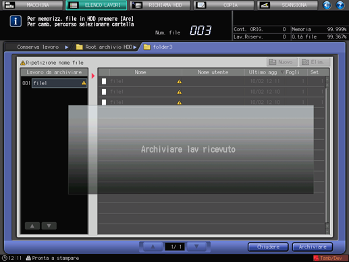
Task: Open the SCANSIONA tab
Action: coord(288,5)
